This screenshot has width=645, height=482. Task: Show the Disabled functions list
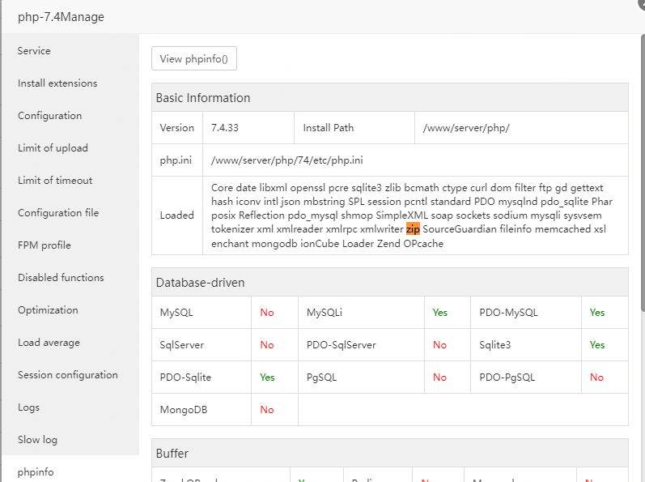[x=61, y=278]
